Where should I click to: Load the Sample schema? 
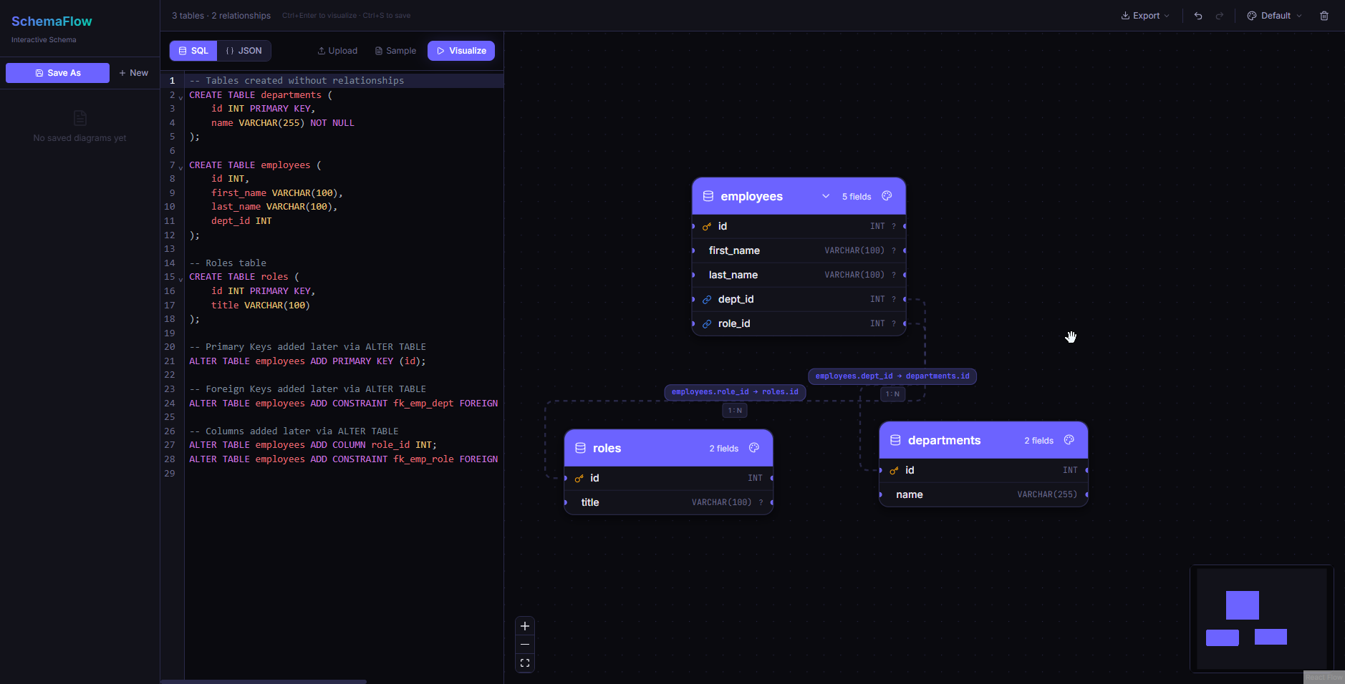click(x=395, y=50)
